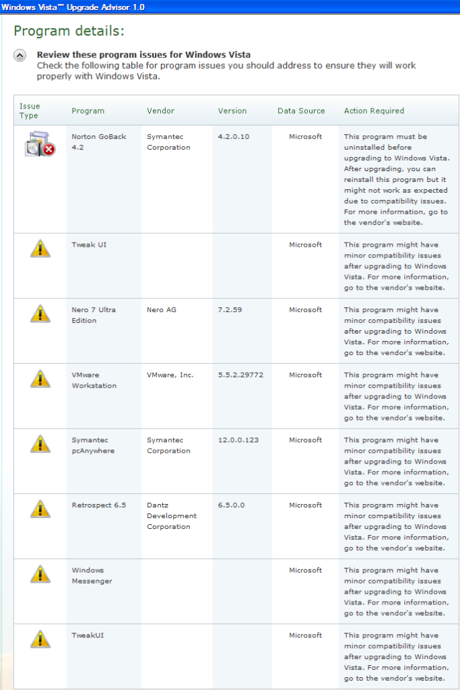Click the Data Source column header
460x690 pixels.
pyautogui.click(x=301, y=111)
